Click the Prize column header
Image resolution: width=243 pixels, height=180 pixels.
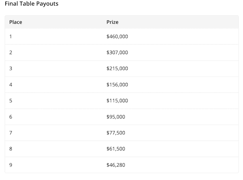pyautogui.click(x=112, y=22)
